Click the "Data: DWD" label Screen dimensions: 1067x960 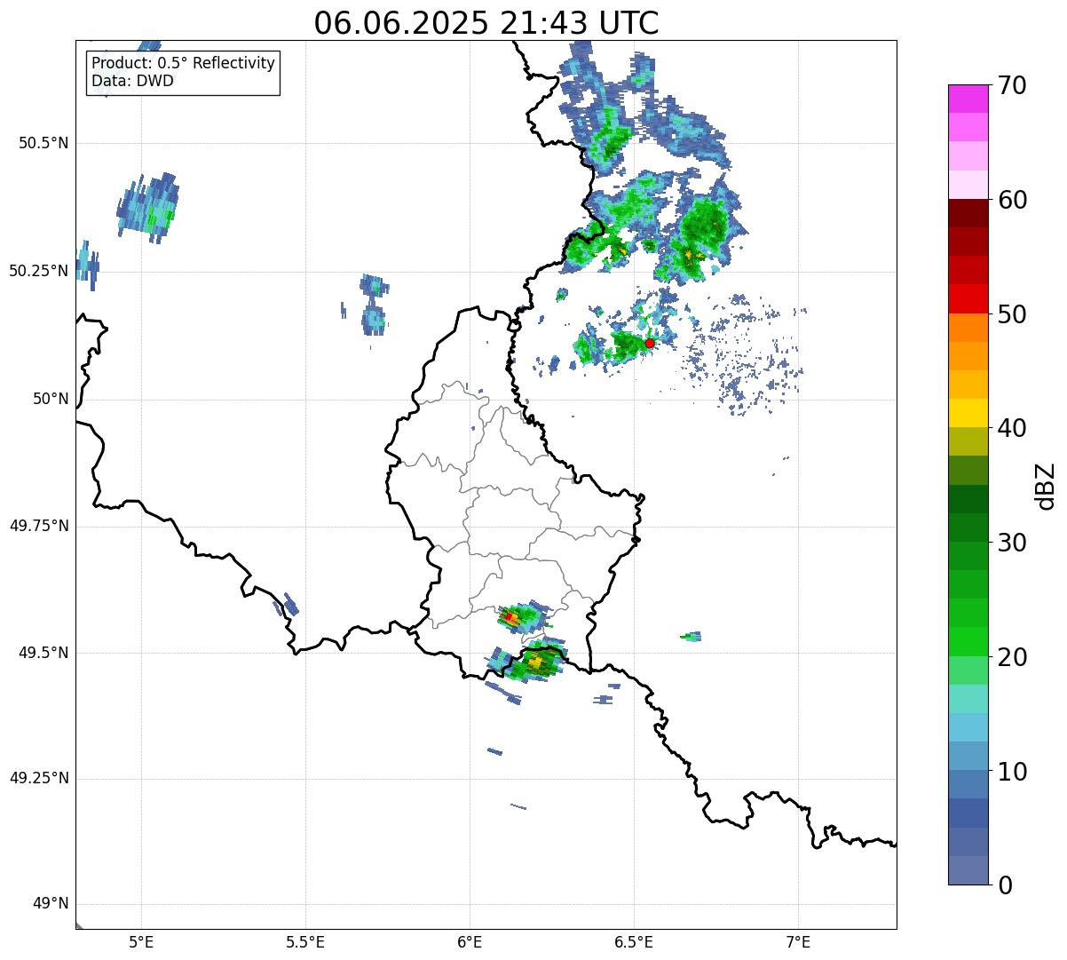click(132, 81)
